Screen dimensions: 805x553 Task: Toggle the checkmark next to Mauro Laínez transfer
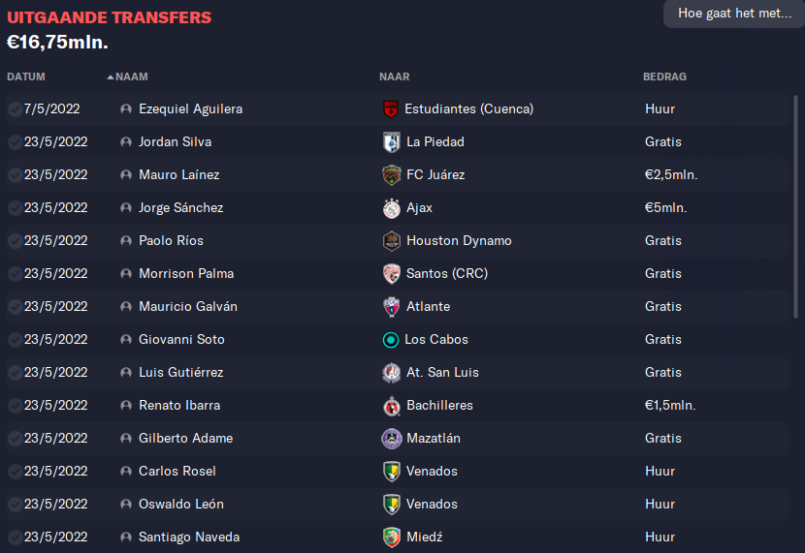click(x=15, y=175)
